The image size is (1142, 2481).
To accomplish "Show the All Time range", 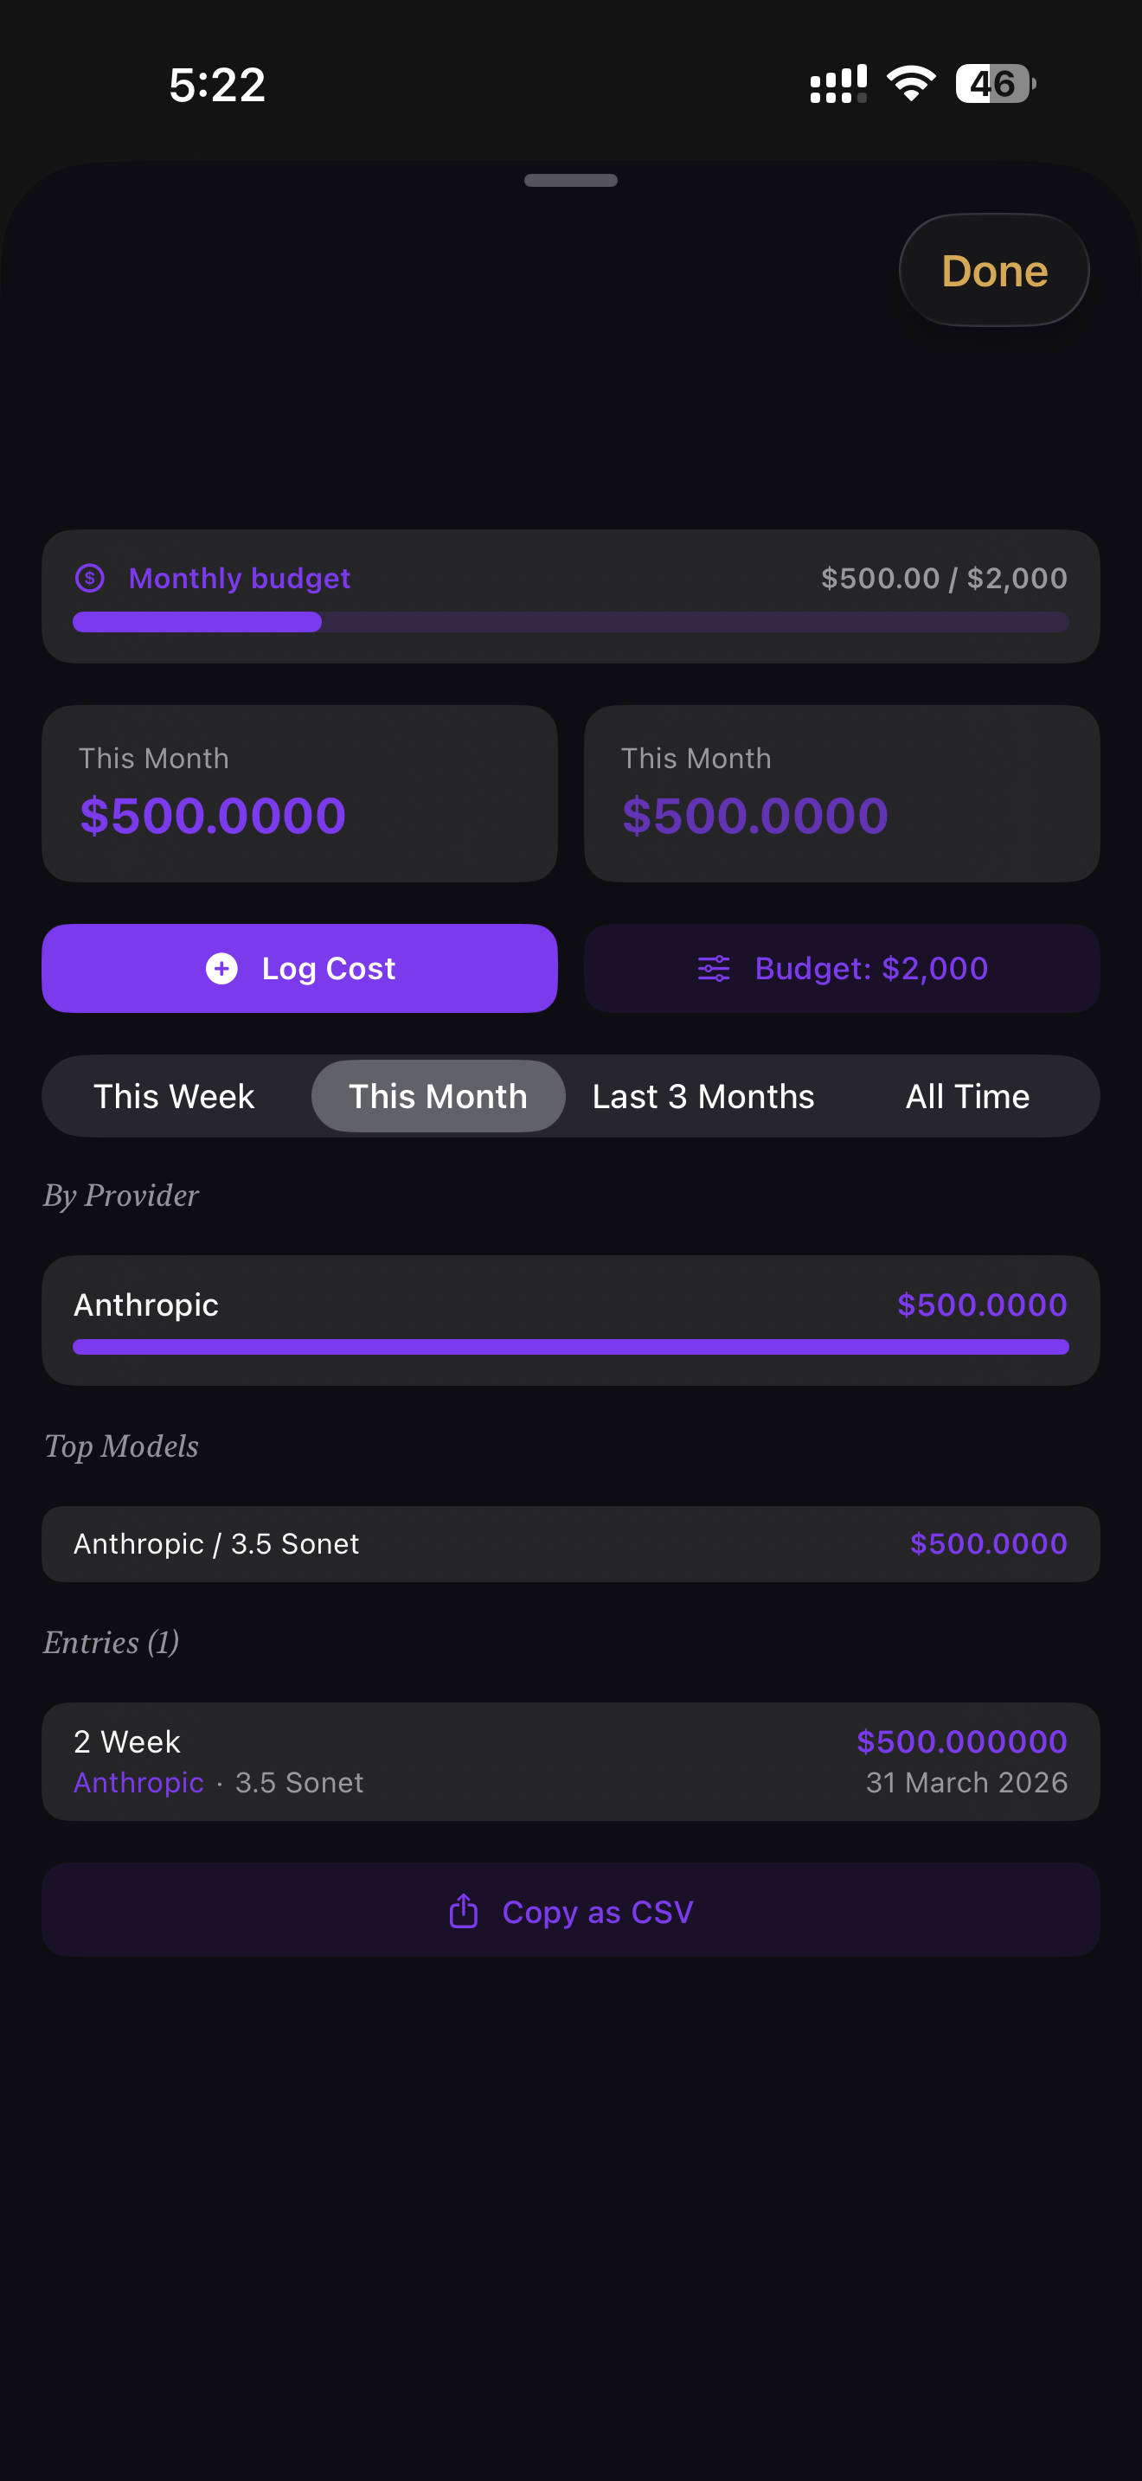I will point(966,1096).
